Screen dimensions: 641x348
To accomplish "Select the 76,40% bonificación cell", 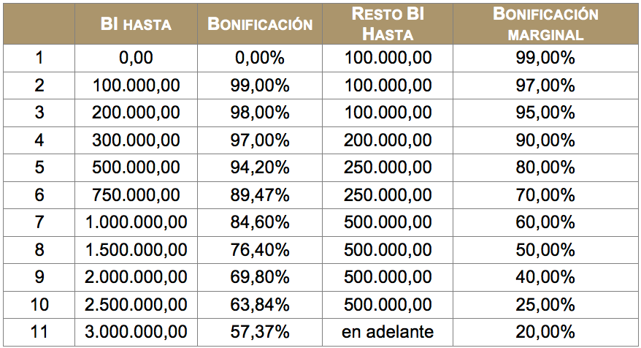I will click(x=261, y=250).
